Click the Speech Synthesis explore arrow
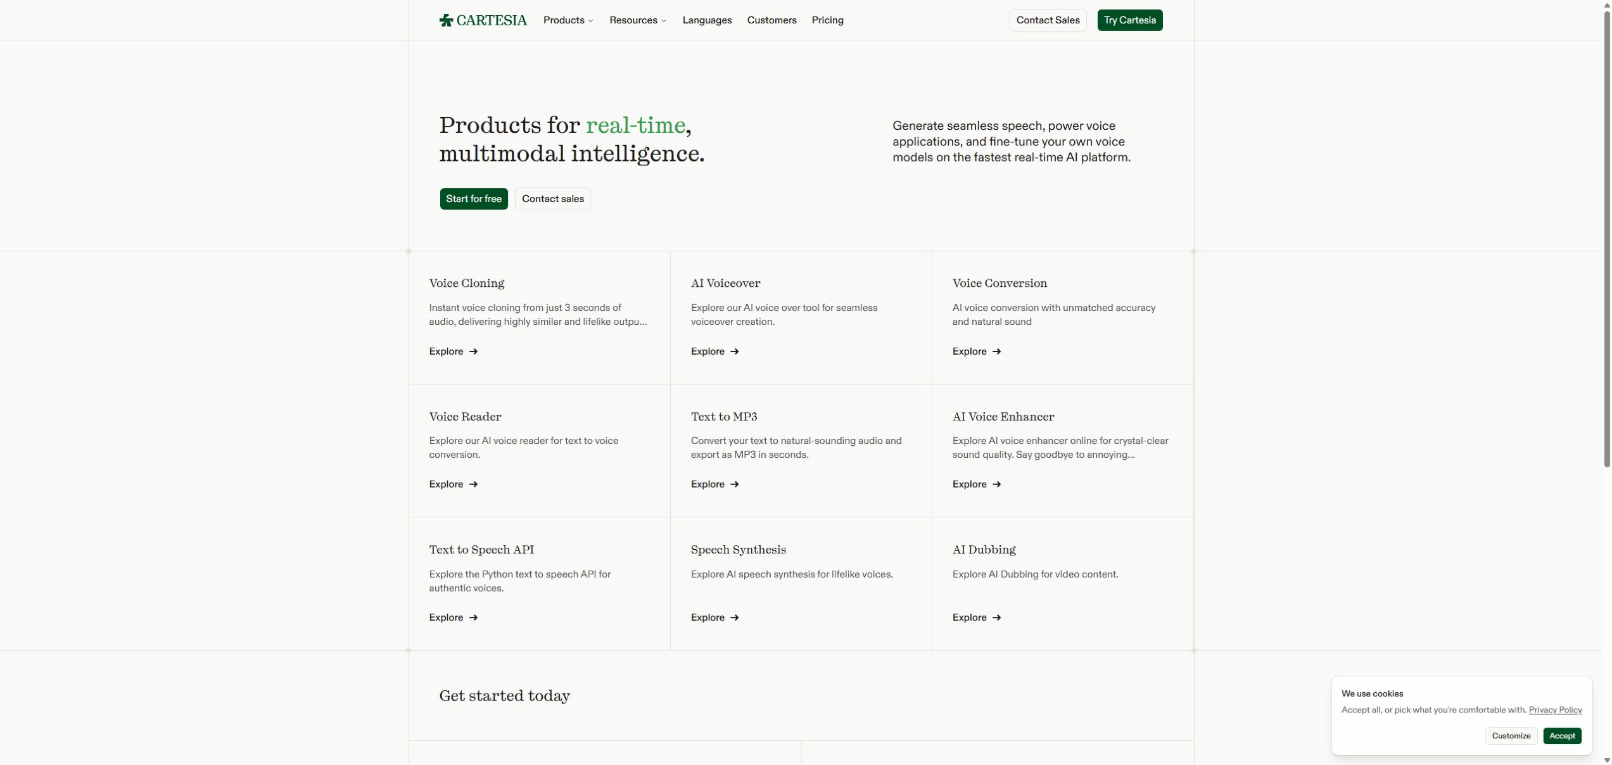Viewport: 1612px width, 765px height. (734, 618)
